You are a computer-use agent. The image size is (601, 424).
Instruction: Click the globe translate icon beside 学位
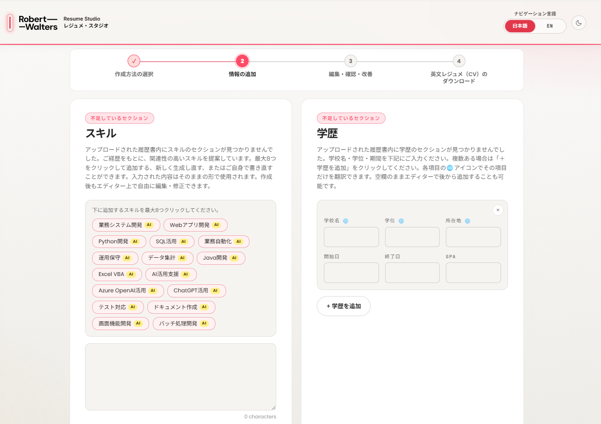(x=401, y=221)
